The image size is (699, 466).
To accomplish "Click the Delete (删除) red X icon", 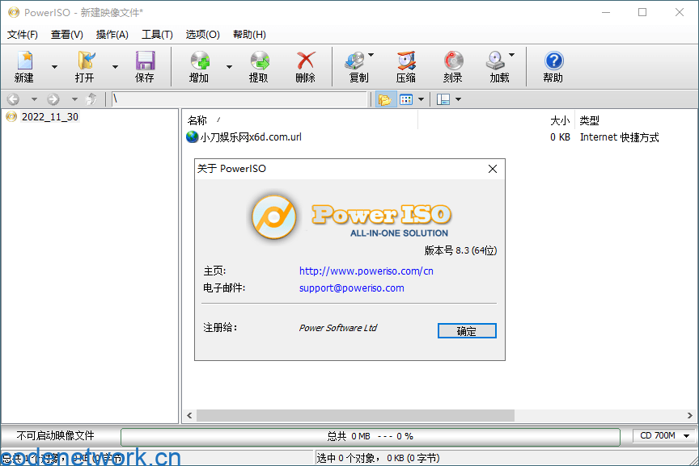I will tap(306, 61).
